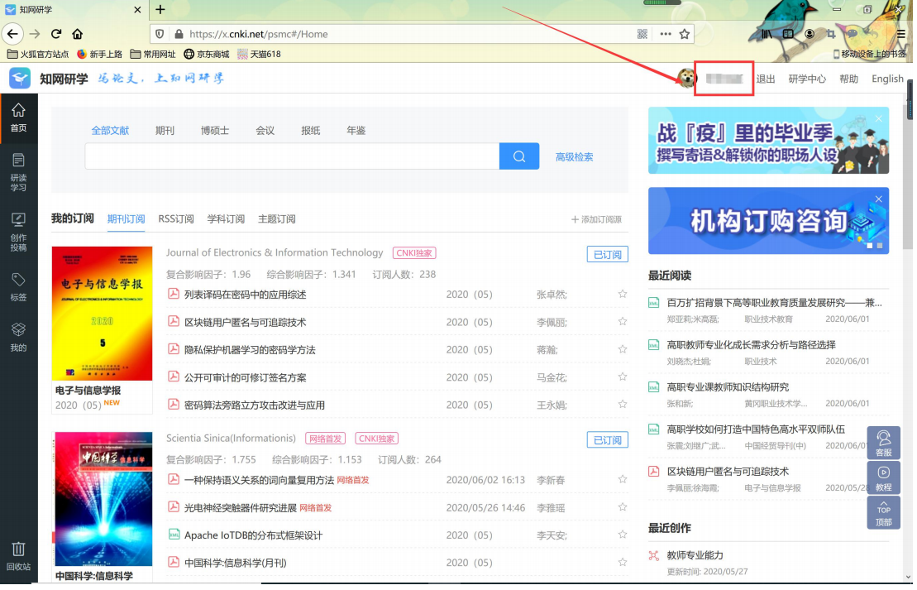
Task: Open the Firefox hamburger menu
Action: click(900, 34)
